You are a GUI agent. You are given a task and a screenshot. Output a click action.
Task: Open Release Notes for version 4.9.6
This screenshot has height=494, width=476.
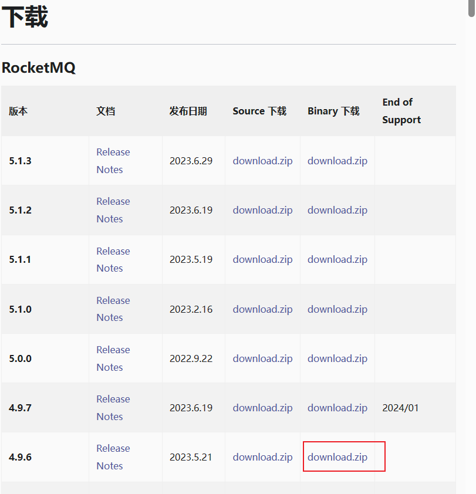tap(113, 457)
